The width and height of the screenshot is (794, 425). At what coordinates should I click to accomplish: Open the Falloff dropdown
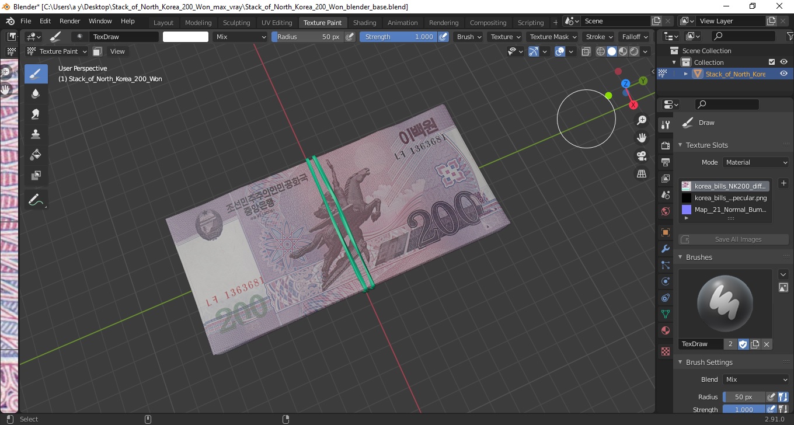coord(635,37)
